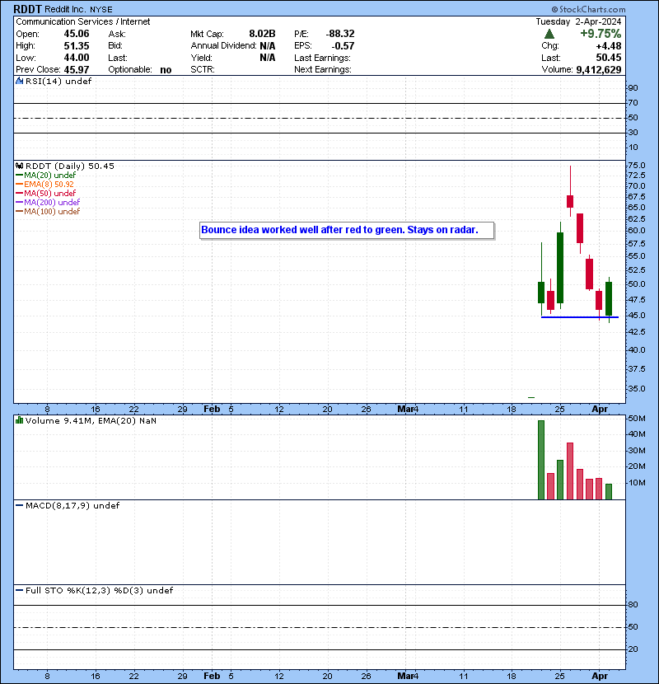Click the Chg value +4.48
The image size is (659, 684).
609,46
